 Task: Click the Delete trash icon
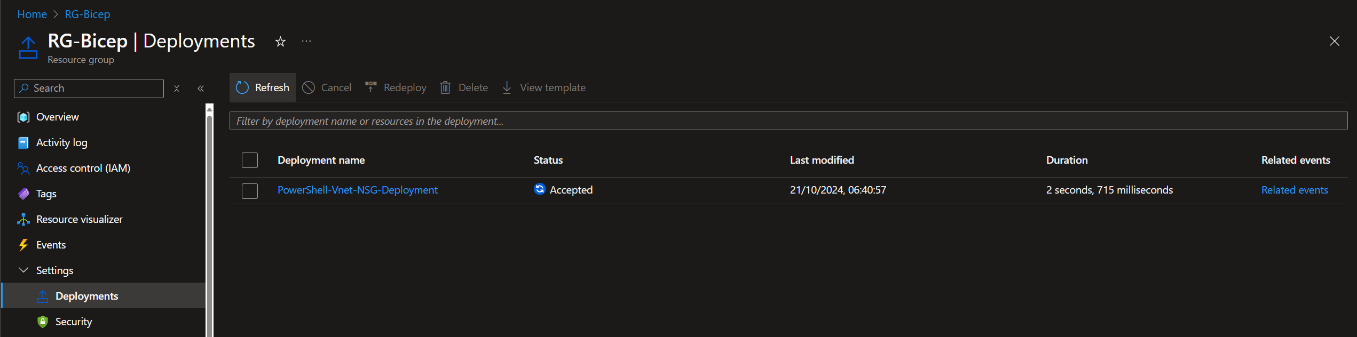(x=445, y=87)
